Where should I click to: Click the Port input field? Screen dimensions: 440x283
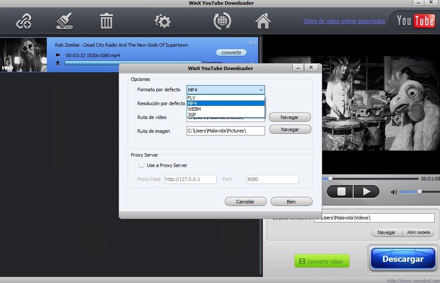pos(272,179)
